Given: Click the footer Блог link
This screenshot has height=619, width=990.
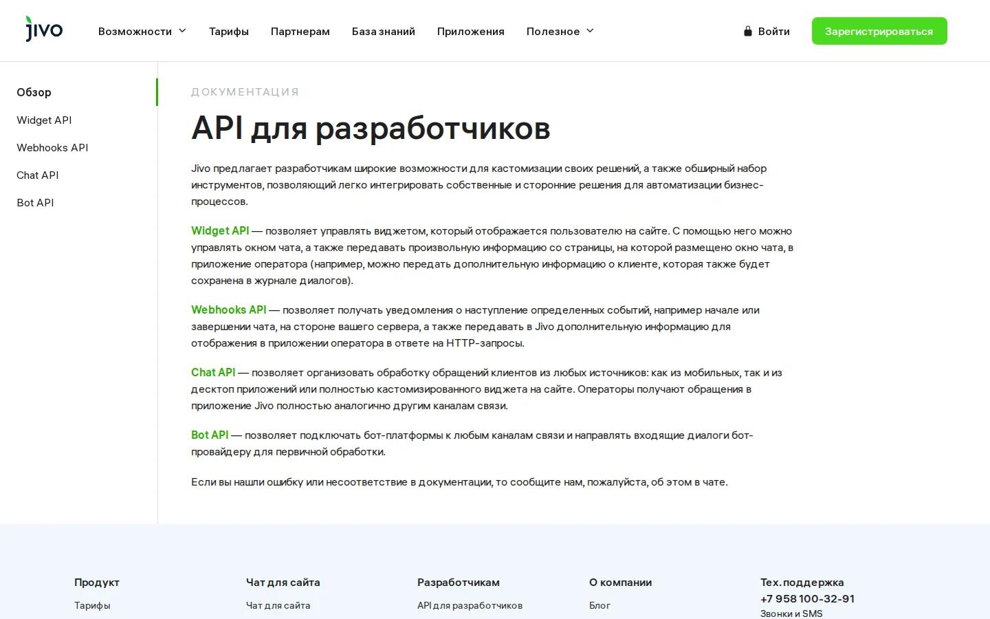Looking at the screenshot, I should [599, 605].
